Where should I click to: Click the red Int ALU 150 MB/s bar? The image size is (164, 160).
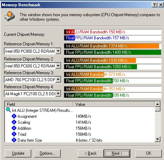(x=113, y=32)
